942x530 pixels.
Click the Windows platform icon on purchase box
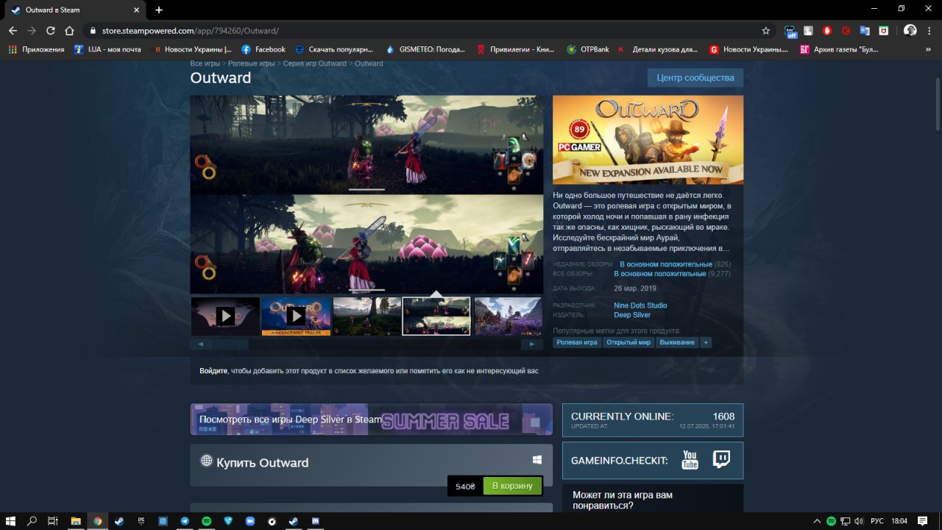(537, 459)
